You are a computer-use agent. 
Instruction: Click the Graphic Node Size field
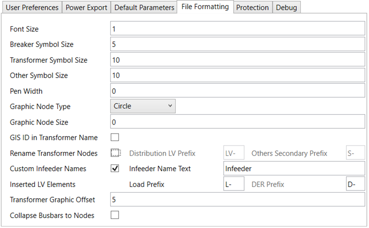pyautogui.click(x=237, y=122)
